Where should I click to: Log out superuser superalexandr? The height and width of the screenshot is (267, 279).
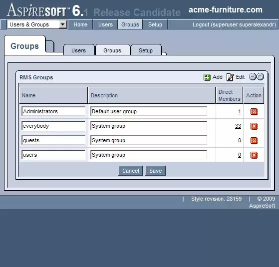(x=234, y=24)
